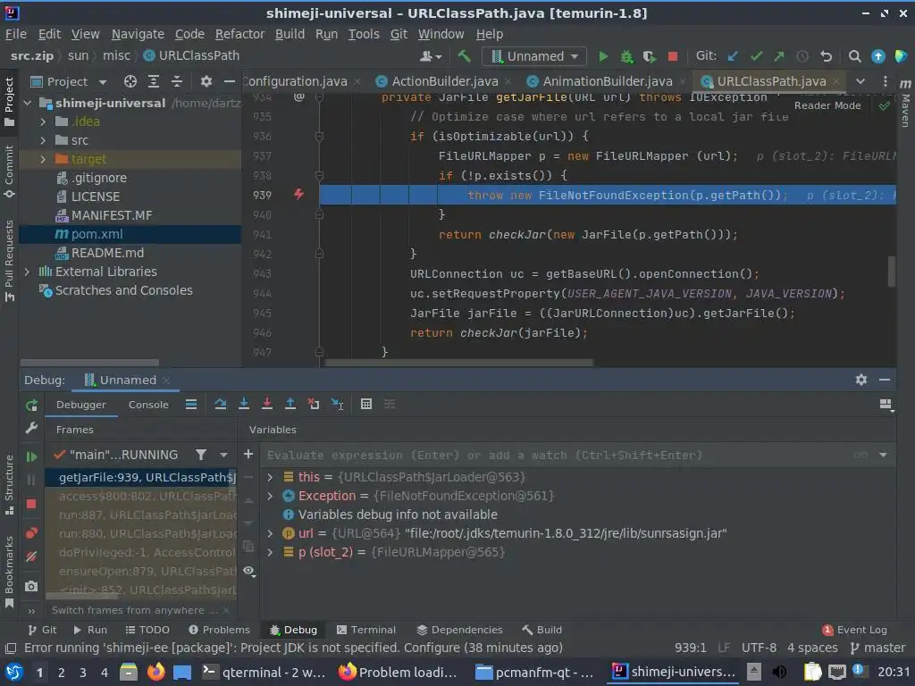Open the Refactor menu

pos(239,34)
